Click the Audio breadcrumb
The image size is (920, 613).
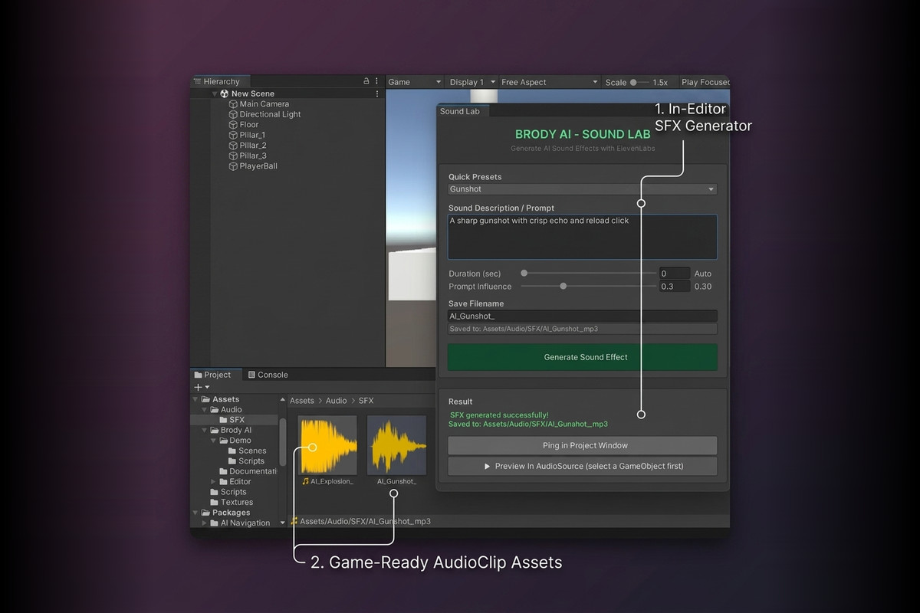point(337,401)
